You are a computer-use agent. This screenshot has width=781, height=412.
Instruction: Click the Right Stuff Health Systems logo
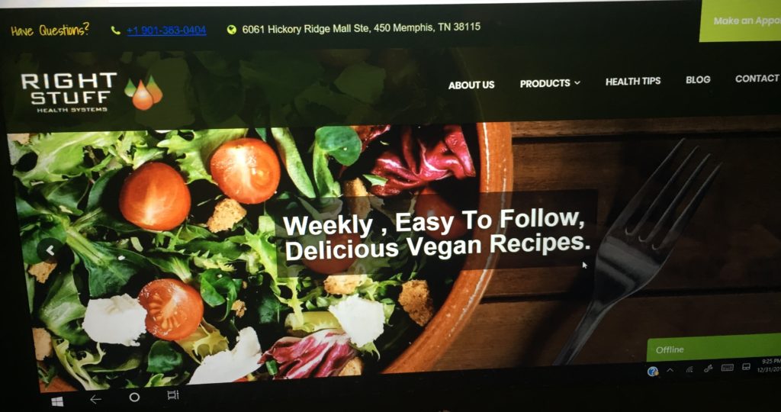(x=92, y=92)
